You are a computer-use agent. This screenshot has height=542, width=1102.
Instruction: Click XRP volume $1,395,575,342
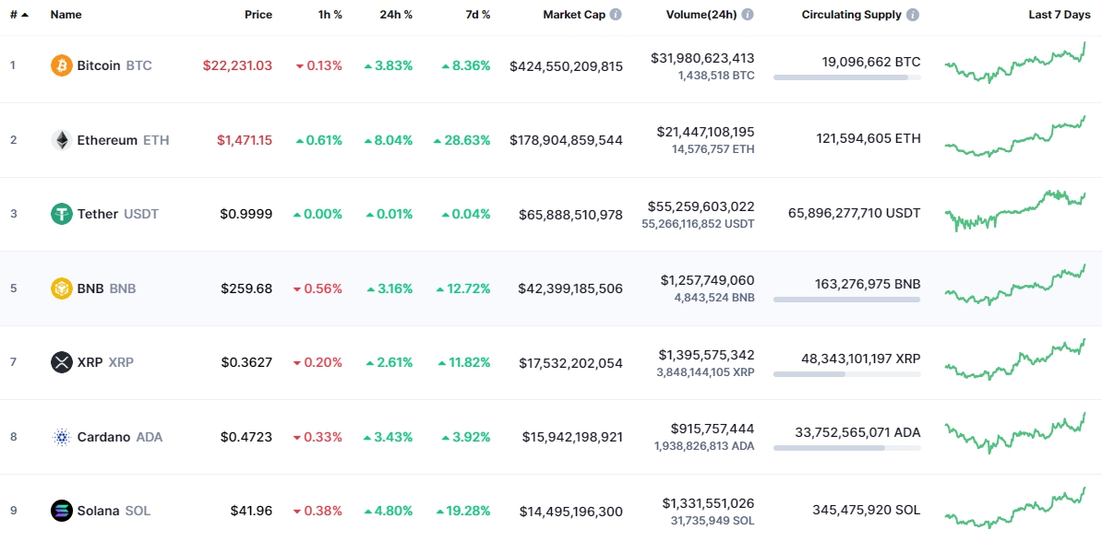pos(707,355)
